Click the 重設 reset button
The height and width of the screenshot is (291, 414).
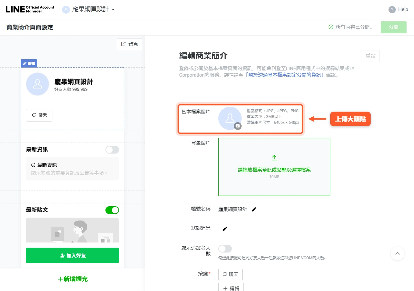point(371,56)
